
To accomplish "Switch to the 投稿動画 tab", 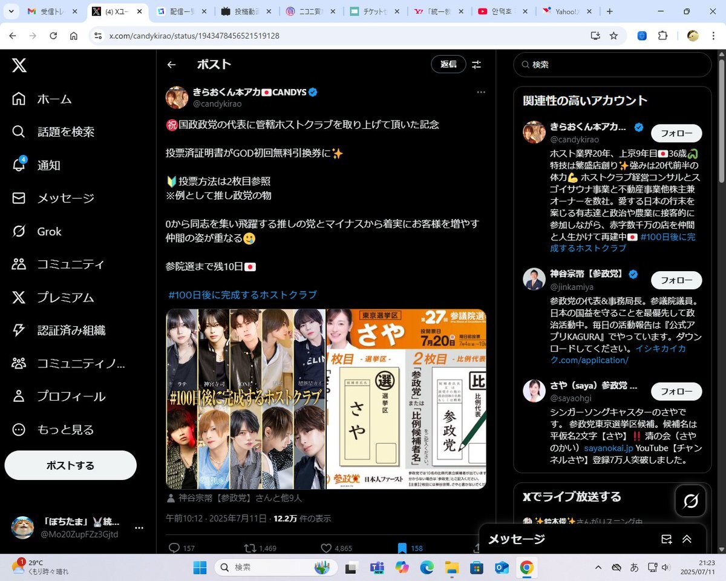I will [x=247, y=11].
